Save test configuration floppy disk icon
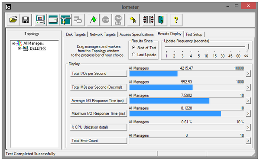The width and height of the screenshot is (260, 161). tap(26, 20)
